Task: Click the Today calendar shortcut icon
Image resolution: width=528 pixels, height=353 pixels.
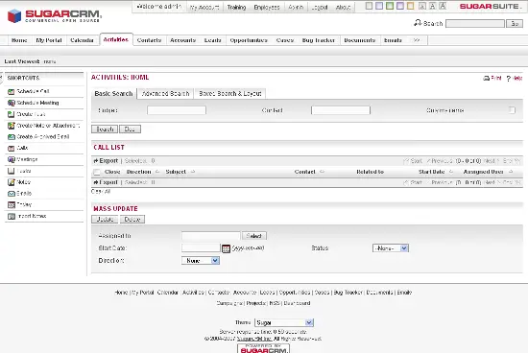Action: [x=12, y=204]
